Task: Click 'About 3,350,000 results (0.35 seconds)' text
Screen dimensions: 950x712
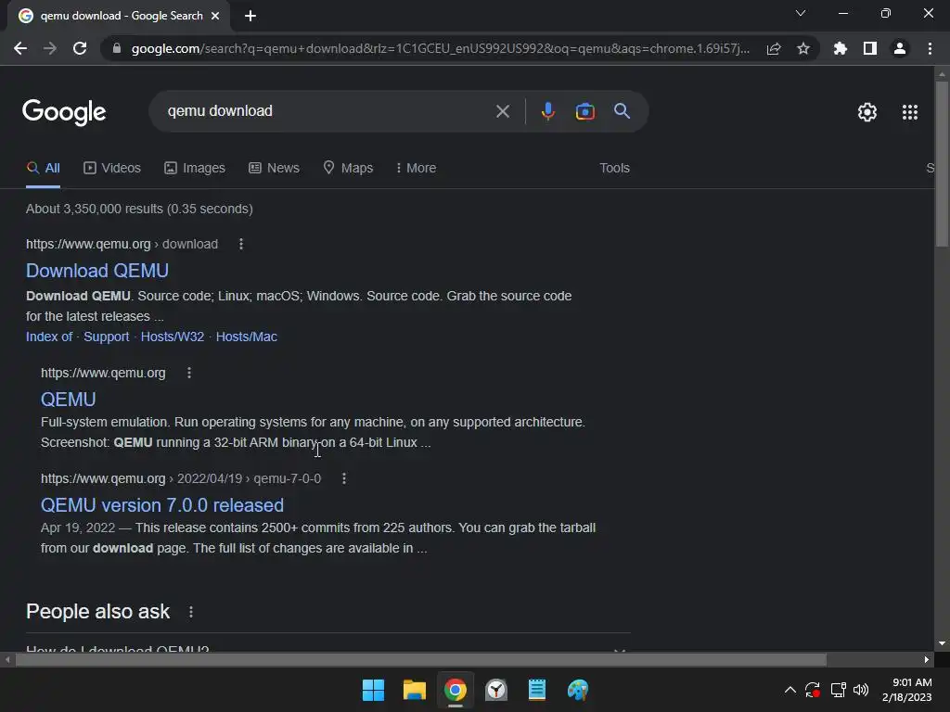Action: click(x=139, y=209)
